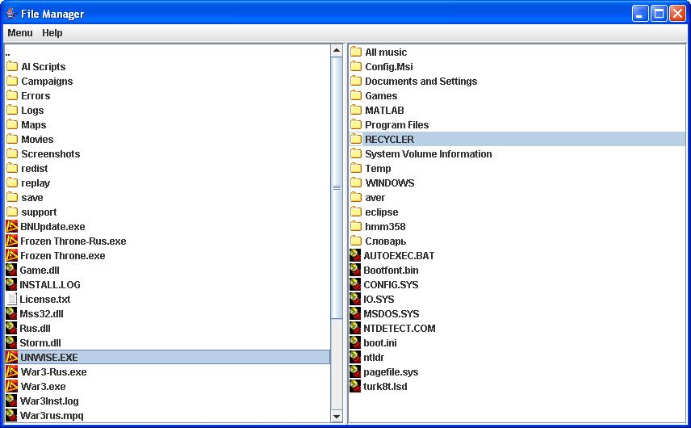Select the support folder name
This screenshot has height=428, width=691.
[x=39, y=212]
